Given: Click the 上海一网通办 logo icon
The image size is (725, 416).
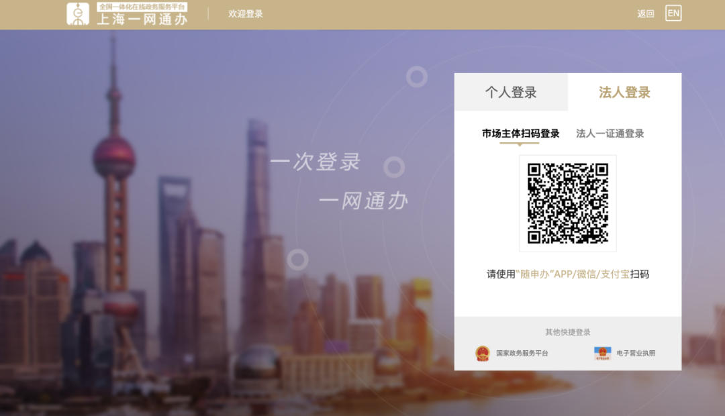Looking at the screenshot, I should (x=78, y=14).
